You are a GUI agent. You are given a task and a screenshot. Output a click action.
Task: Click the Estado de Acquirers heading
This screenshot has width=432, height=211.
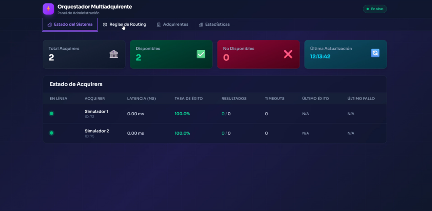point(76,84)
